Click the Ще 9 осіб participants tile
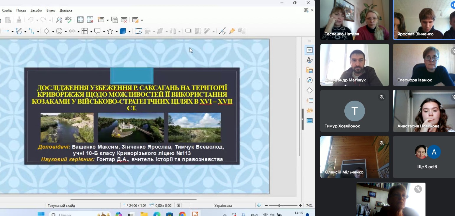 point(424,157)
